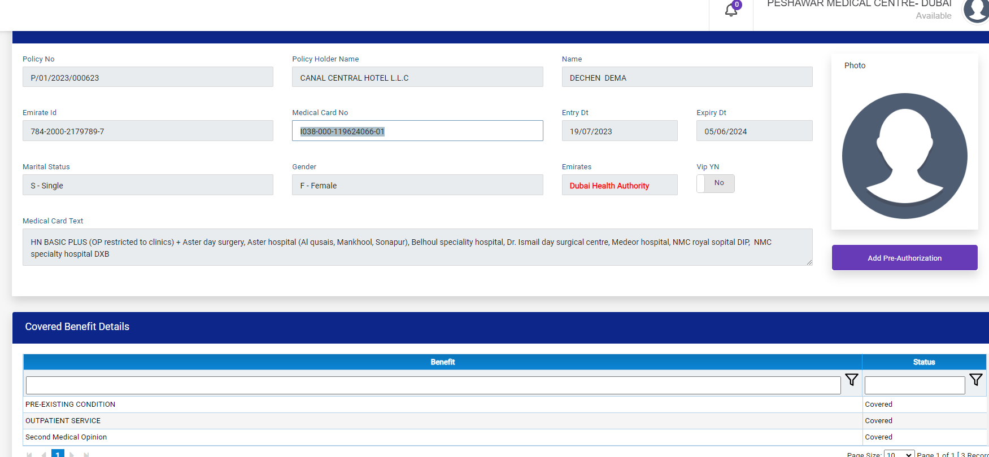989x457 pixels.
Task: Open the Page Size dropdown
Action: [x=899, y=454]
